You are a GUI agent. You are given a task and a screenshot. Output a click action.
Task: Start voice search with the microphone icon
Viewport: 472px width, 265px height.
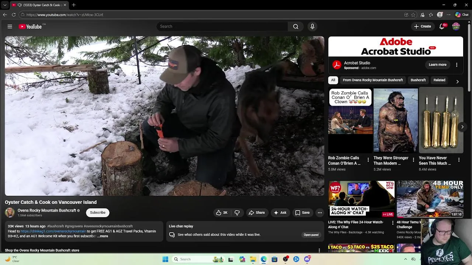click(312, 26)
